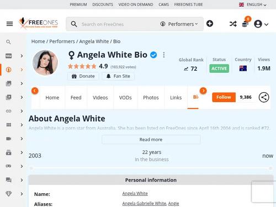Expand the sidebar Links chevron
The width and height of the screenshot is (276, 207).
[x=22, y=111]
